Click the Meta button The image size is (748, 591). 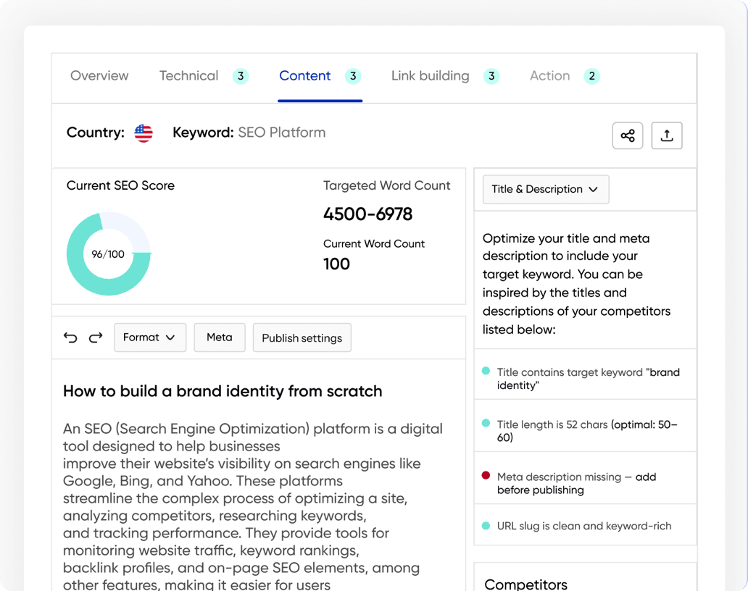coord(220,338)
